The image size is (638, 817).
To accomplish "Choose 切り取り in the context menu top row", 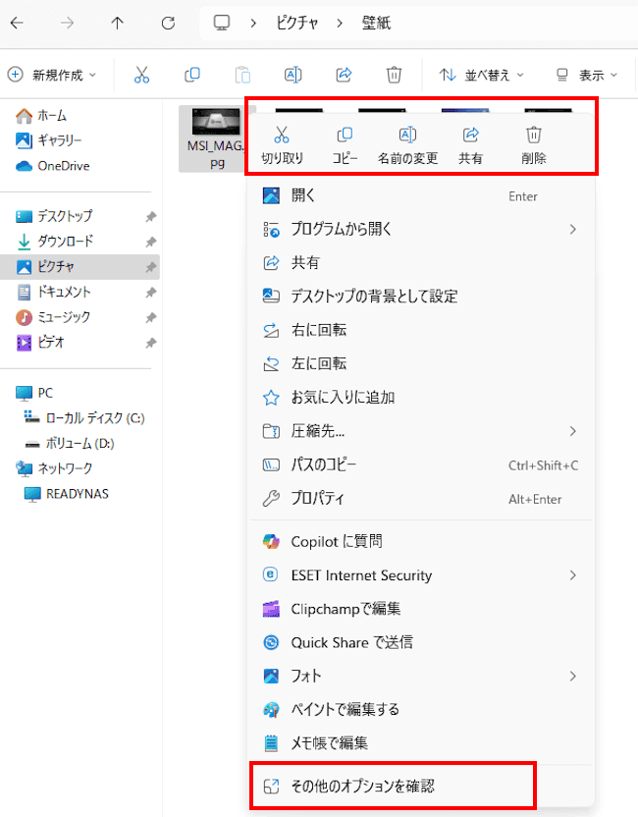I will (x=282, y=145).
